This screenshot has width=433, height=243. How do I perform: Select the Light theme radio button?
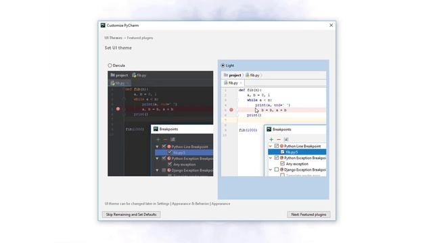(223, 65)
